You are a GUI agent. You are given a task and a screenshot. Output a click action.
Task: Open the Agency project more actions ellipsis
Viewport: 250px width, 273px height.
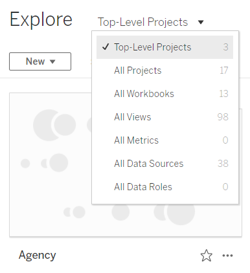(227, 256)
